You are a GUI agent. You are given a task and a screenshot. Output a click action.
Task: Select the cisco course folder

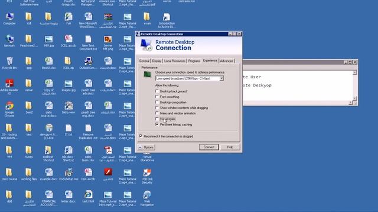(x=9, y=174)
